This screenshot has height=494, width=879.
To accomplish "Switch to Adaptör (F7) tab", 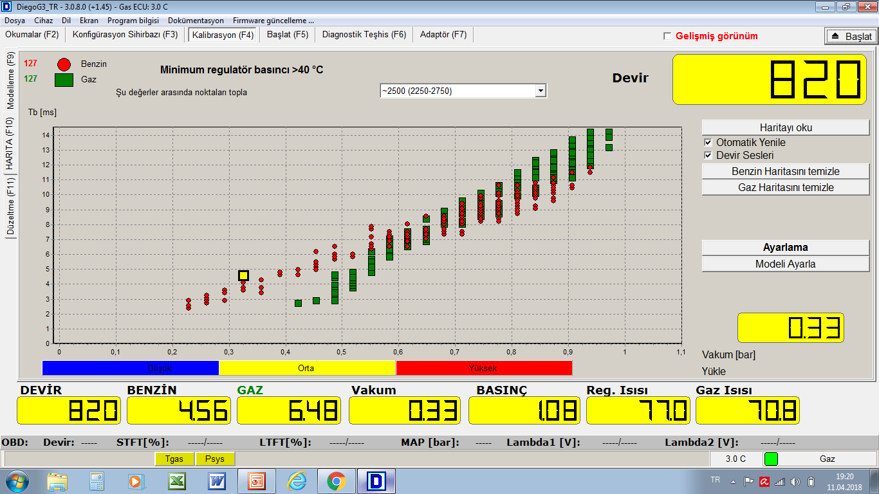I will click(443, 35).
